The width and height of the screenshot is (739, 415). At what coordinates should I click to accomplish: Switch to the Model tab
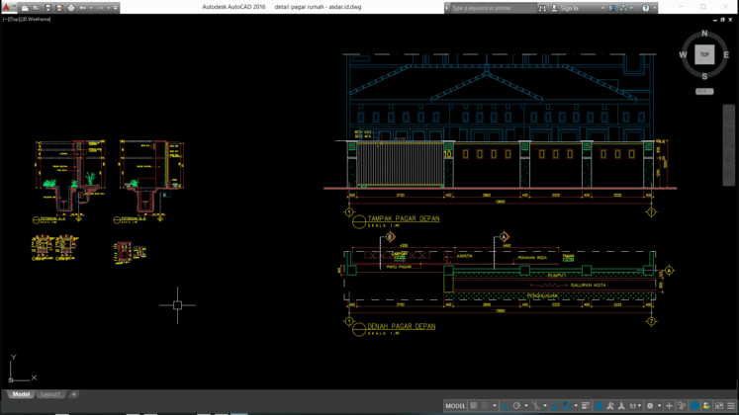point(21,394)
